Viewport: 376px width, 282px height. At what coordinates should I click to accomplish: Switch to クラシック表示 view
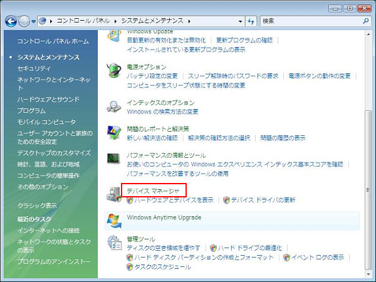37,205
